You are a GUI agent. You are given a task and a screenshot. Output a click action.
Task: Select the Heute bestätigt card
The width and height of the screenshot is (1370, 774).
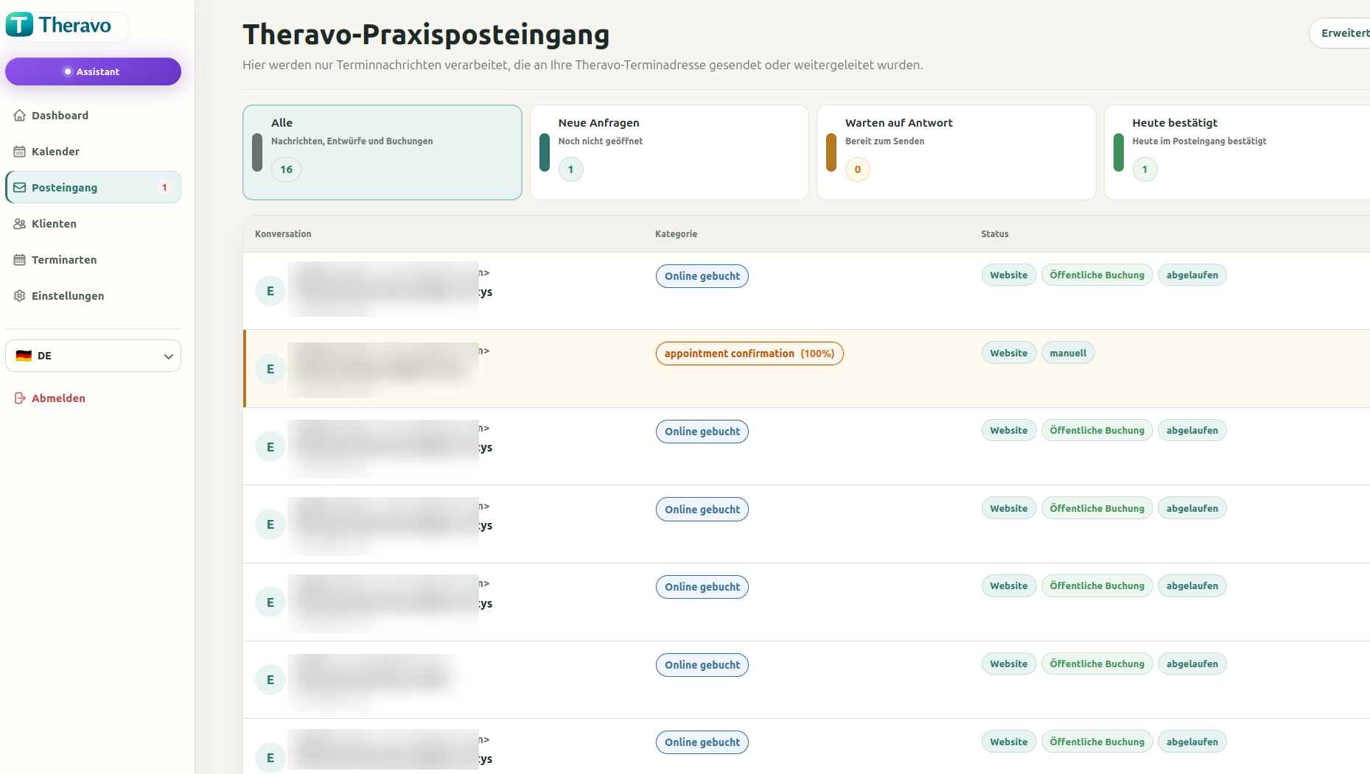(x=1237, y=152)
